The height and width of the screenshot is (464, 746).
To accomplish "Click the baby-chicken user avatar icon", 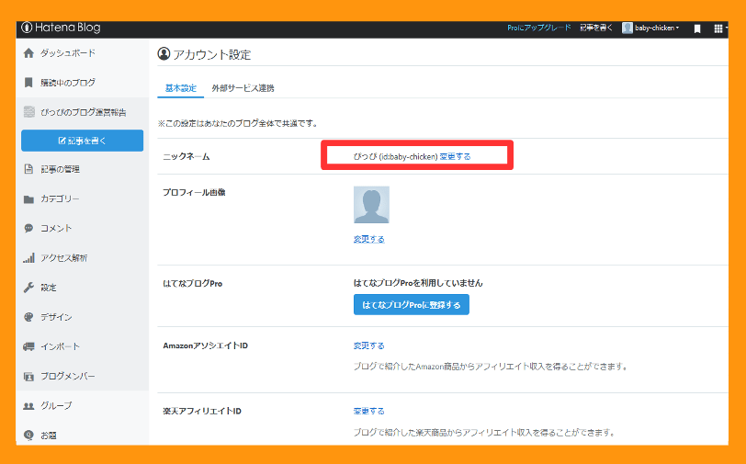I will (627, 28).
